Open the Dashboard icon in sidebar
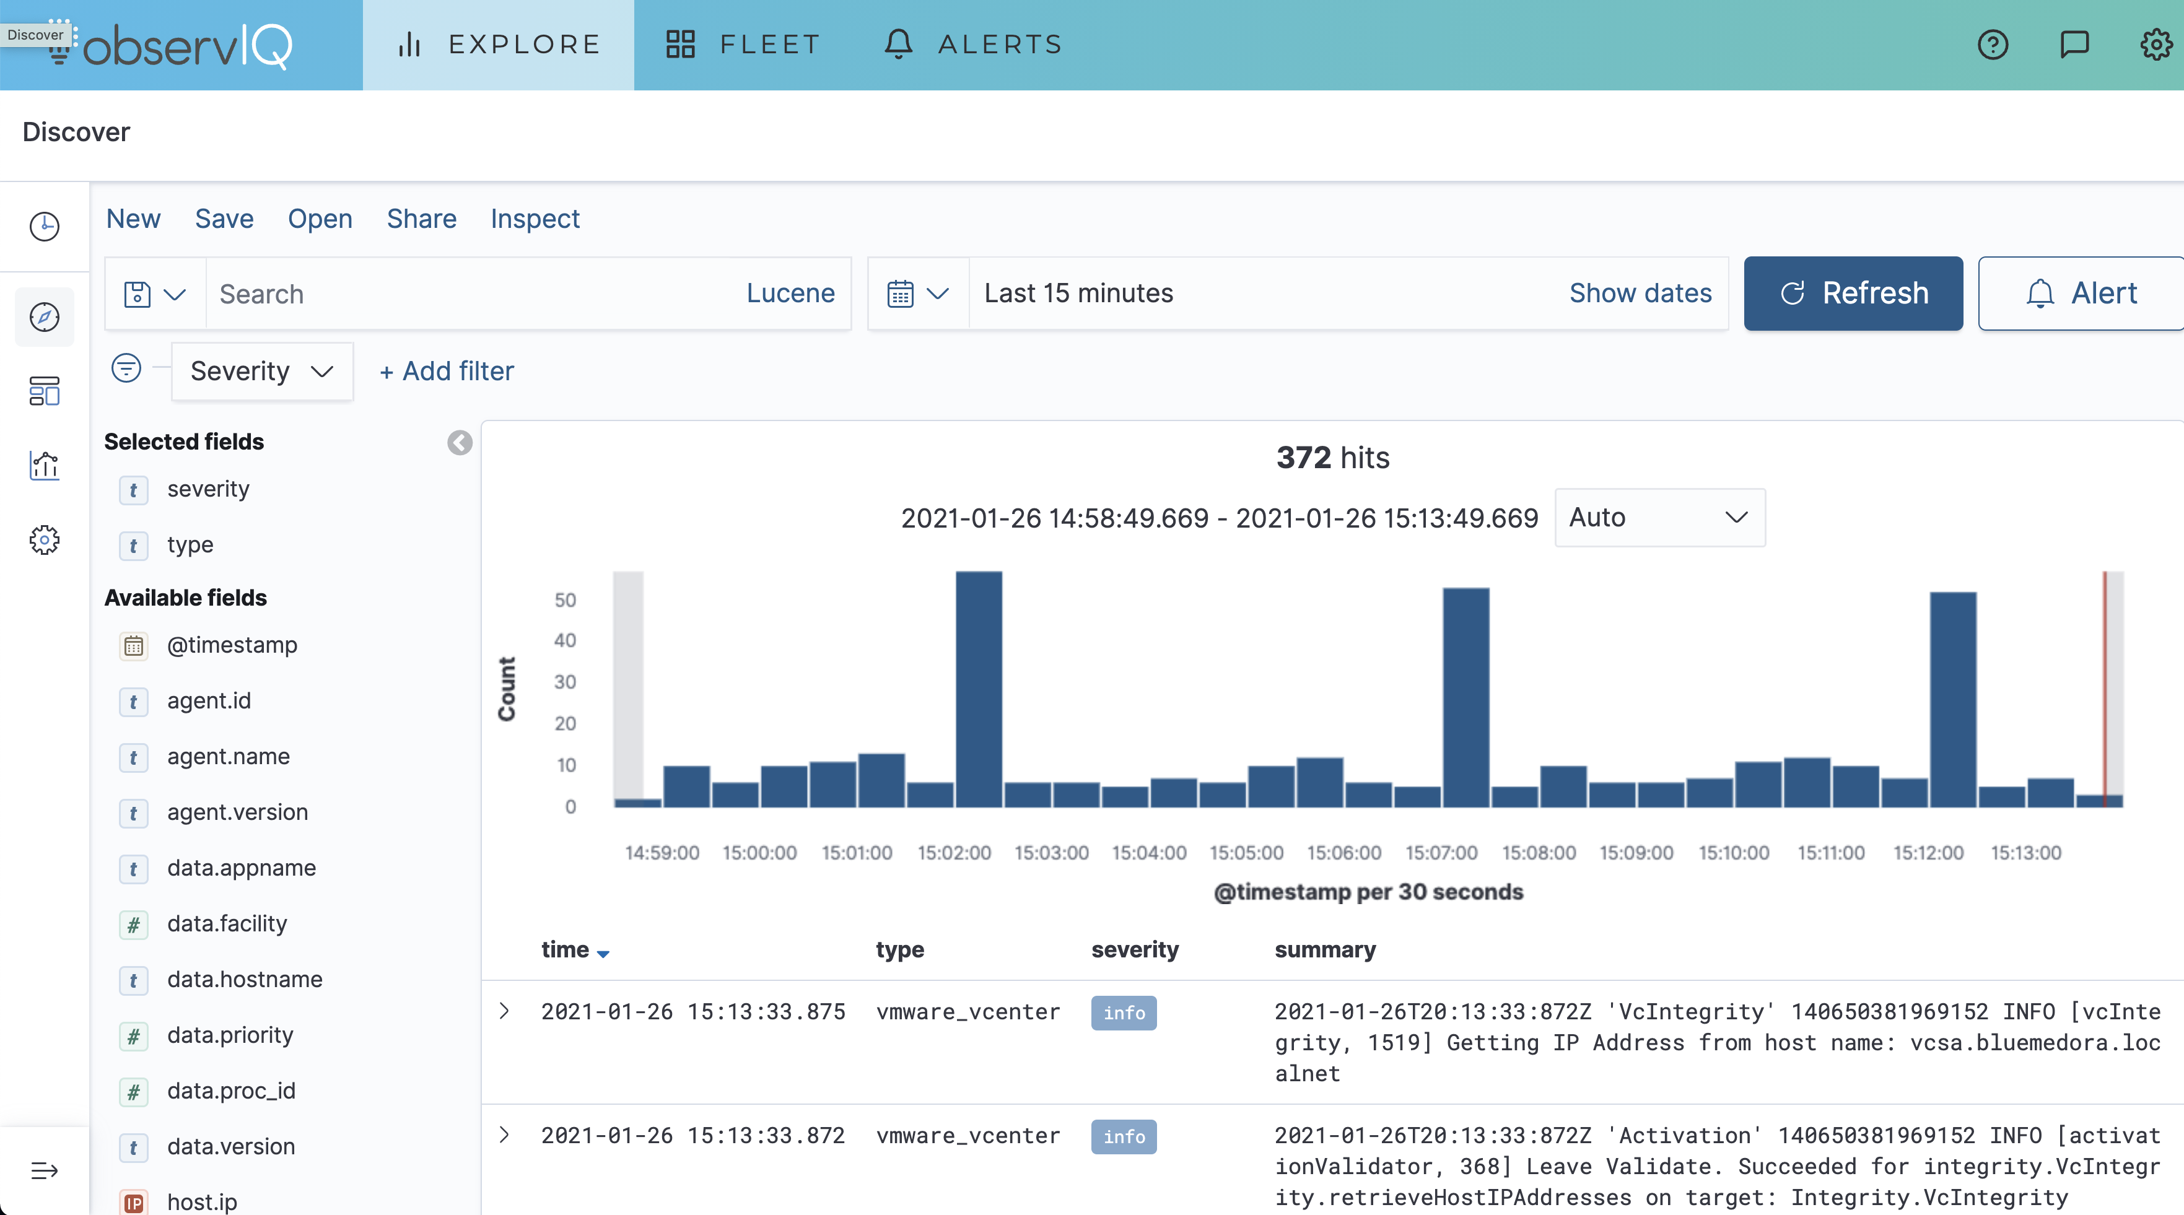This screenshot has height=1215, width=2184. click(x=44, y=391)
